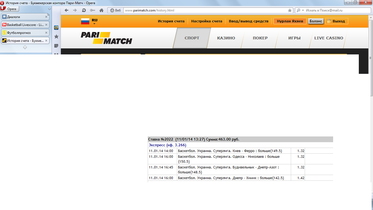This screenshot has height=210, width=373.
Task: Go to the browser home page icon
Action: click(101, 10)
